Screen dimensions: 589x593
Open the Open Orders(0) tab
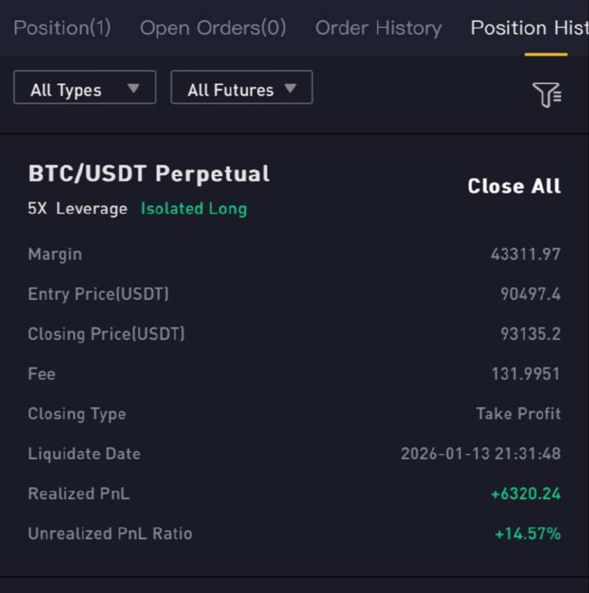[x=213, y=28]
